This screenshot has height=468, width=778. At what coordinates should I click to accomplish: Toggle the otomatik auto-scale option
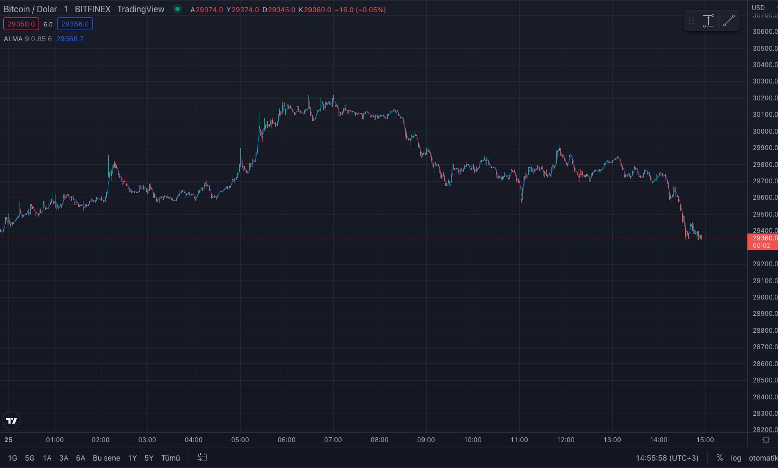click(x=763, y=458)
